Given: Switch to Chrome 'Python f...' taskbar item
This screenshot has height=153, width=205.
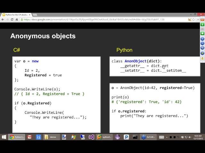Looking at the screenshot, I should point(17,137).
